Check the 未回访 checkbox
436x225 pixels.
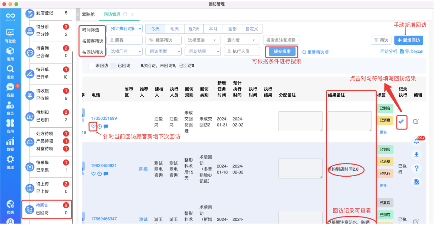click(x=91, y=65)
